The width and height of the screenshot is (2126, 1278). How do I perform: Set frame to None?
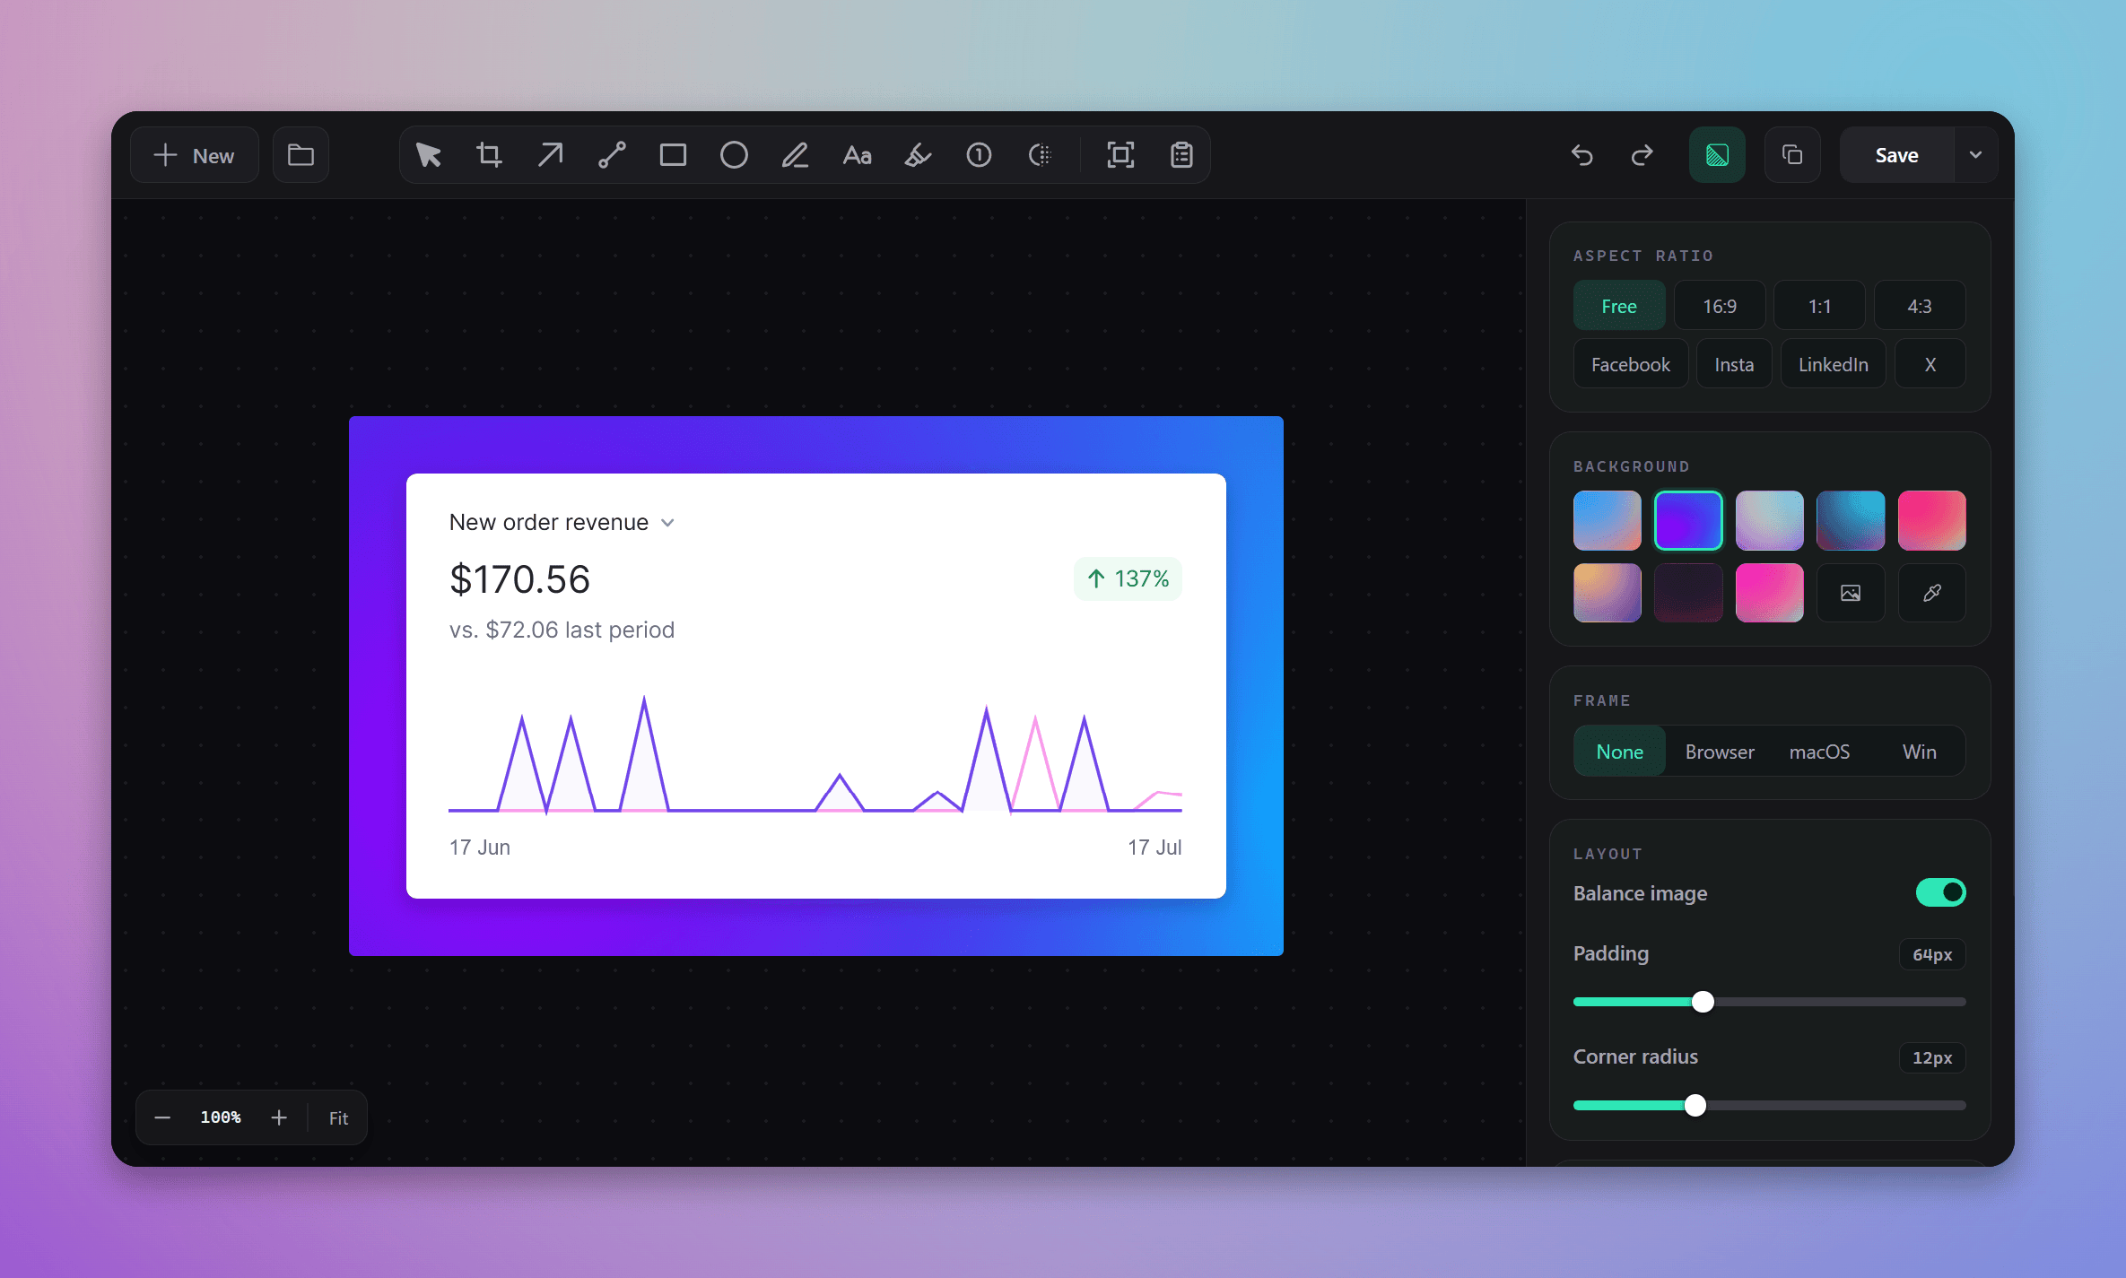[1620, 752]
